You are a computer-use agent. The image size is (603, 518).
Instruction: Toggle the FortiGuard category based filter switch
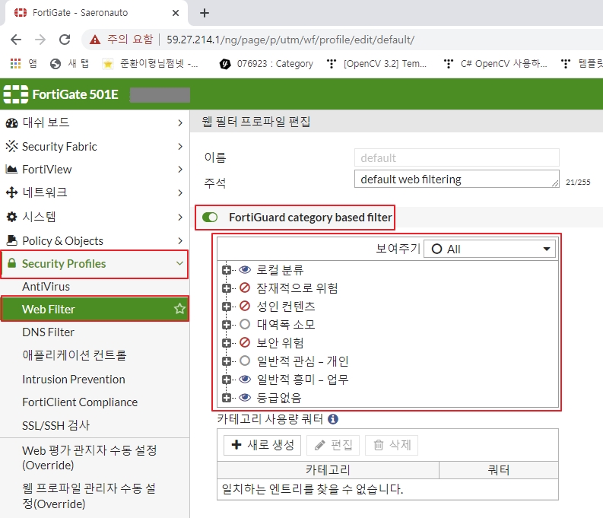click(210, 218)
